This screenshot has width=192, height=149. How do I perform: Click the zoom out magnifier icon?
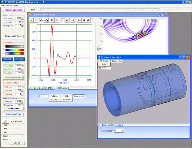pos(52,20)
